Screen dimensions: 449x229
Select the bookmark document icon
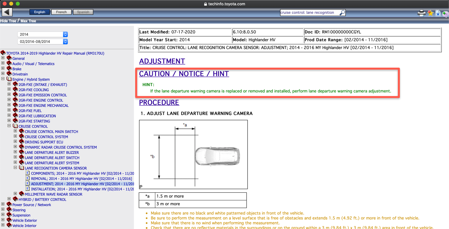point(438,13)
